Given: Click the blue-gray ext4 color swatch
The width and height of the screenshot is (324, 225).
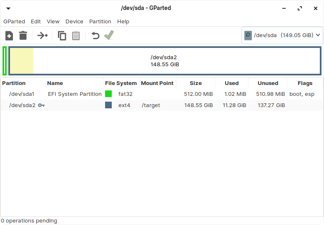Looking at the screenshot, I should click(x=108, y=105).
